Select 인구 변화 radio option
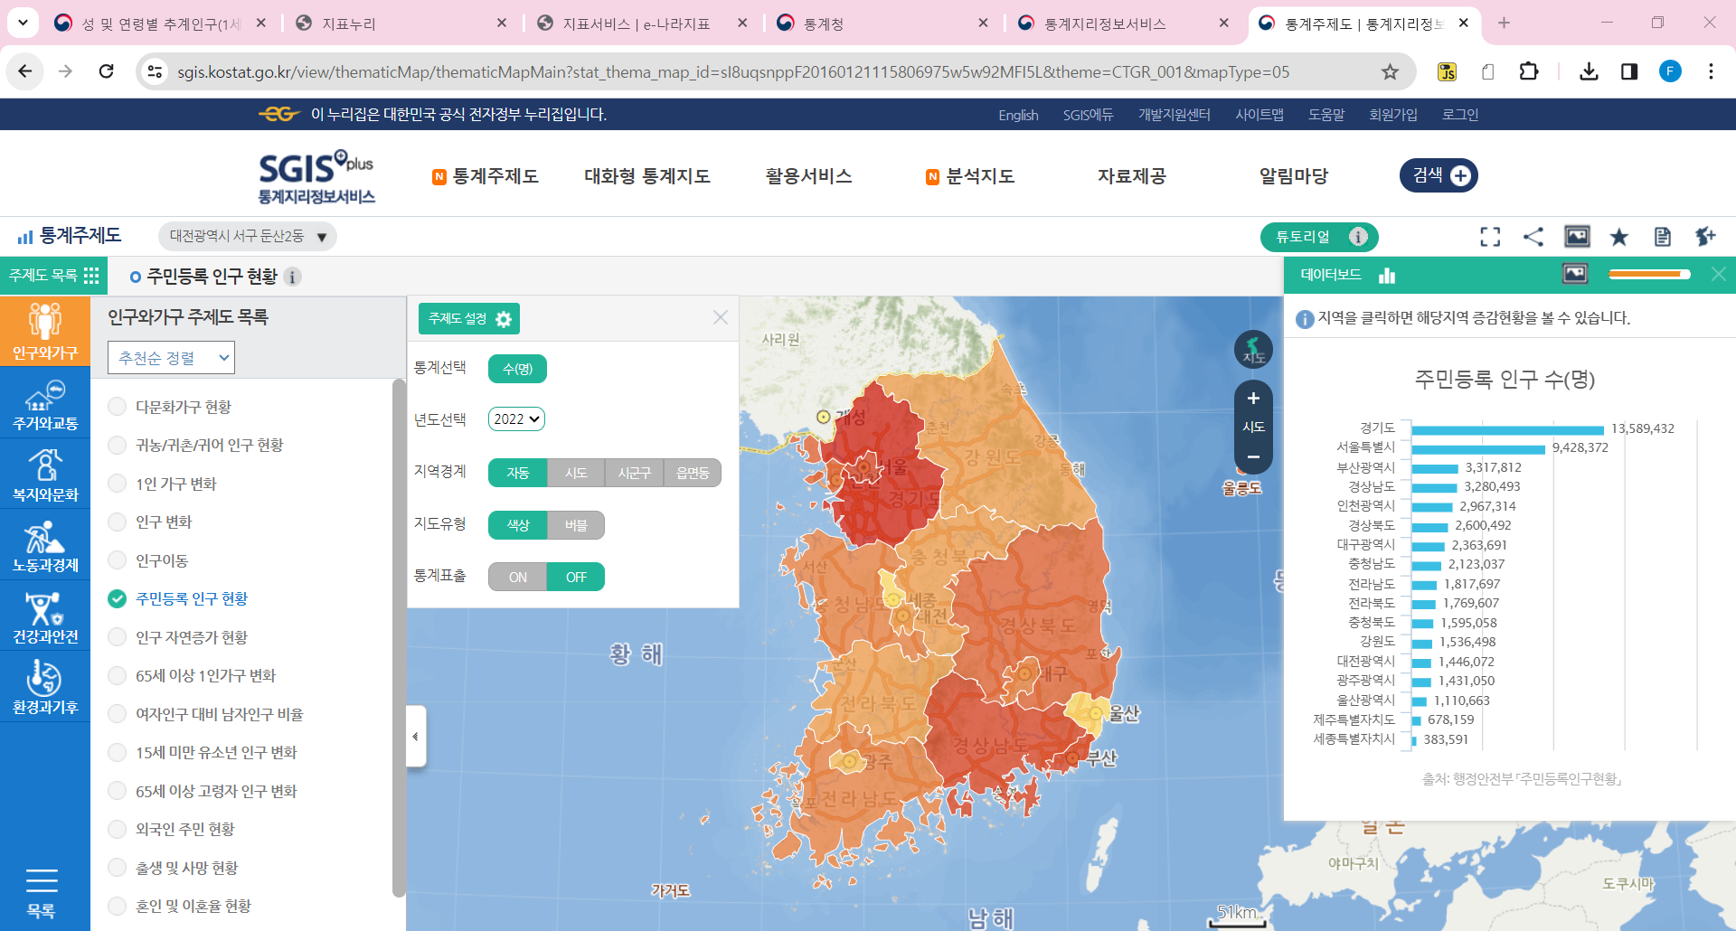 pyautogui.click(x=117, y=522)
